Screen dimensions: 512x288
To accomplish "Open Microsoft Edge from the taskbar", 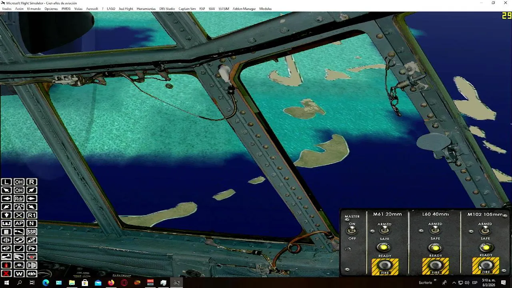I will coord(46,283).
